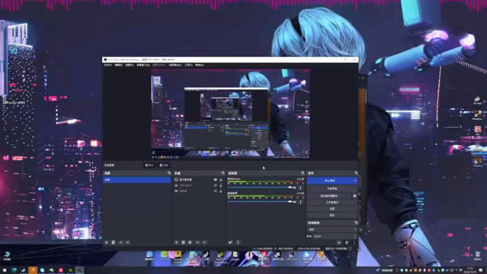Remove the scene transition with the trash icon

(x=346, y=242)
